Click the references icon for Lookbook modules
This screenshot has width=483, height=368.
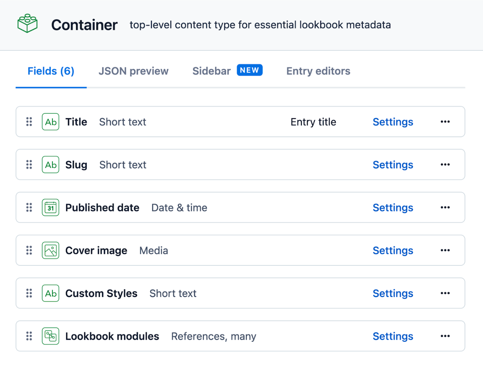tap(50, 336)
